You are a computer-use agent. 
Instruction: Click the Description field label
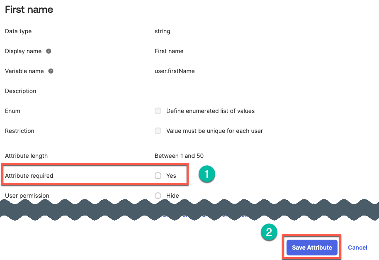21,91
